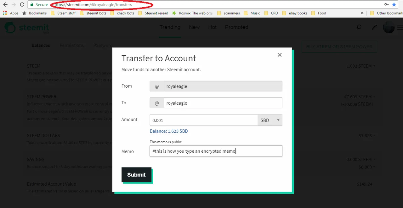Click the "Estimated Account Value" heading
403x208 pixels.
point(51,184)
